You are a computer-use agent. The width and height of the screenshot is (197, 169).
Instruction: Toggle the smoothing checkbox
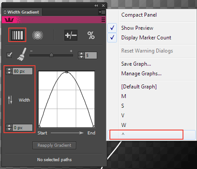[x=9, y=55]
